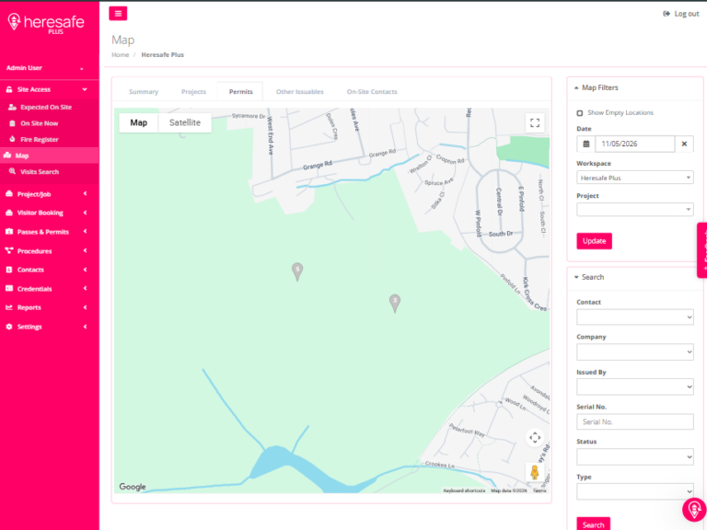707x530 pixels.
Task: Clear the date with X button
Action: (684, 144)
